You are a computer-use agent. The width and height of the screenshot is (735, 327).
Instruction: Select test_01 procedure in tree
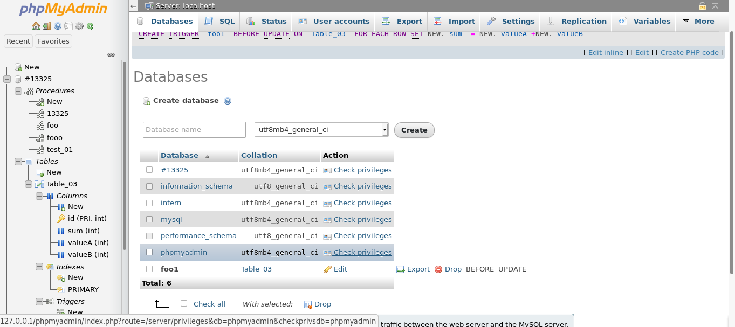[x=60, y=150]
